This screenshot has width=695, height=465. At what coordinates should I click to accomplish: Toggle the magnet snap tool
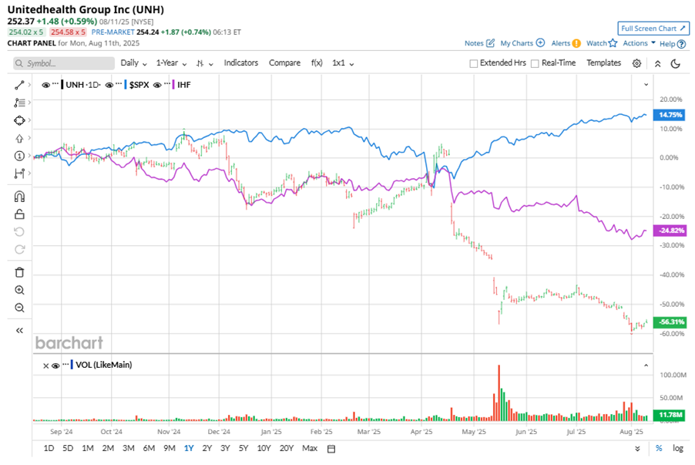coord(19,196)
